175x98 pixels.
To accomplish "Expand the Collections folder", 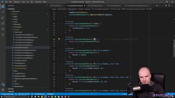I will (x=28, y=24).
